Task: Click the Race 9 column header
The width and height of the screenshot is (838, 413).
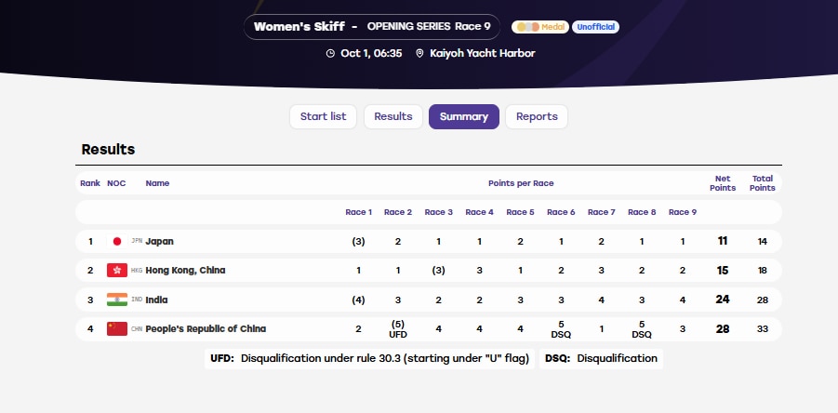Action: (683, 212)
